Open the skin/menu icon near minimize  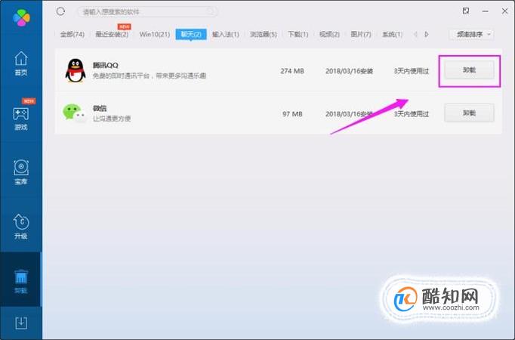466,11
